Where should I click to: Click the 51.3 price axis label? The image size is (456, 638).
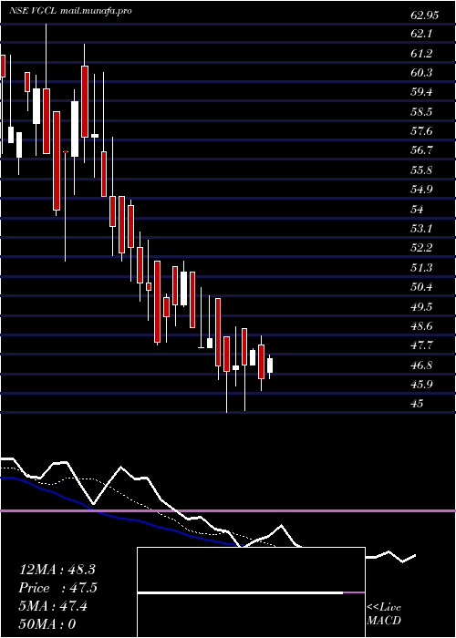pos(421,268)
